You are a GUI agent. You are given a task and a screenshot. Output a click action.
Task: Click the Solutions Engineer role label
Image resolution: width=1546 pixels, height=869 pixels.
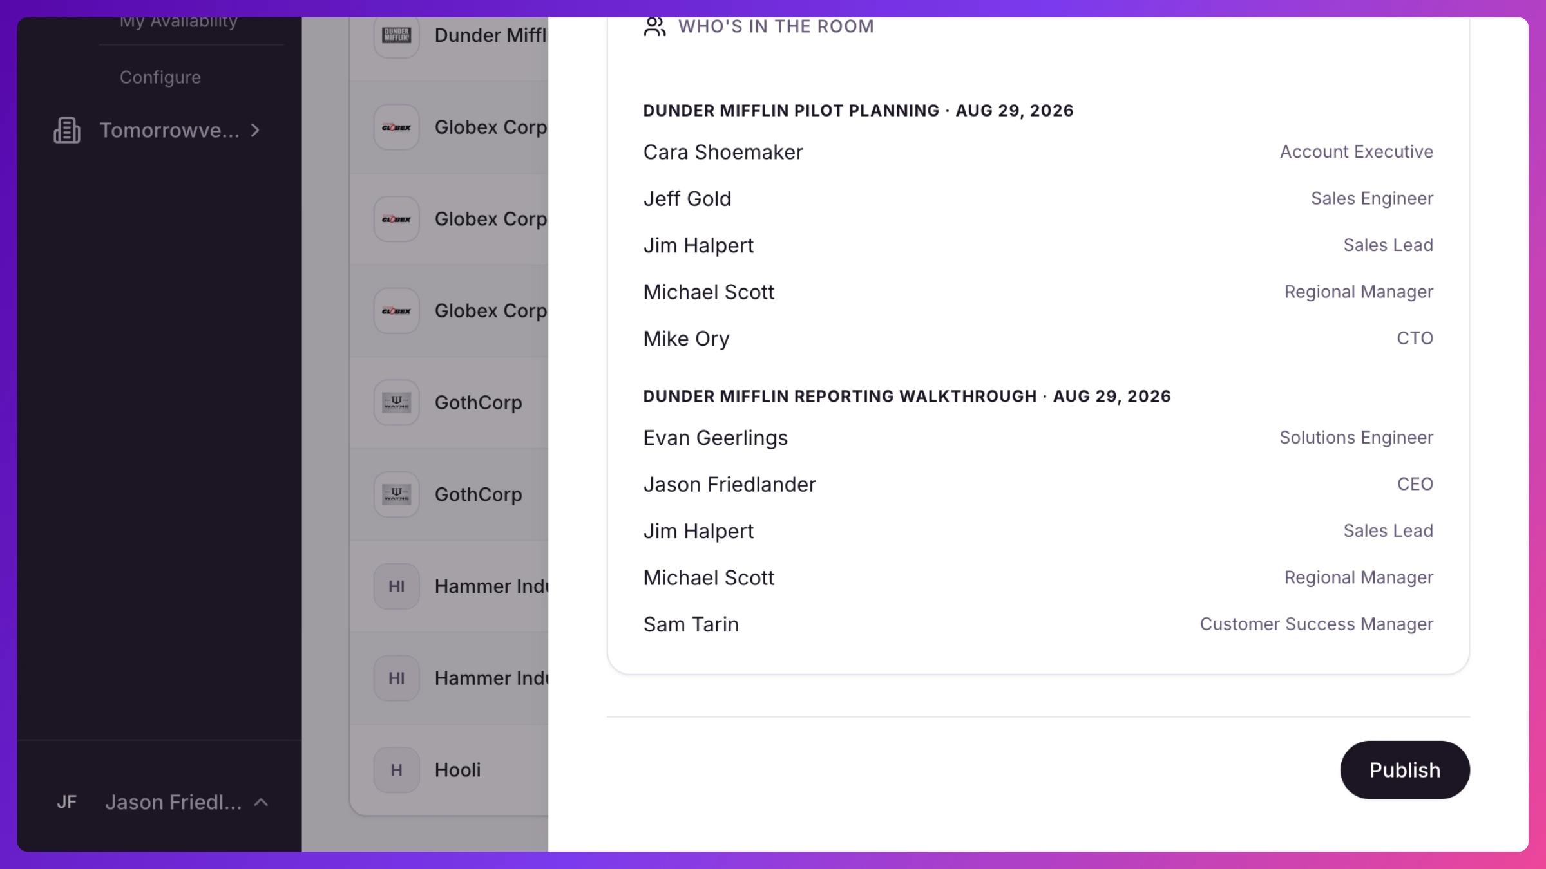click(x=1356, y=438)
